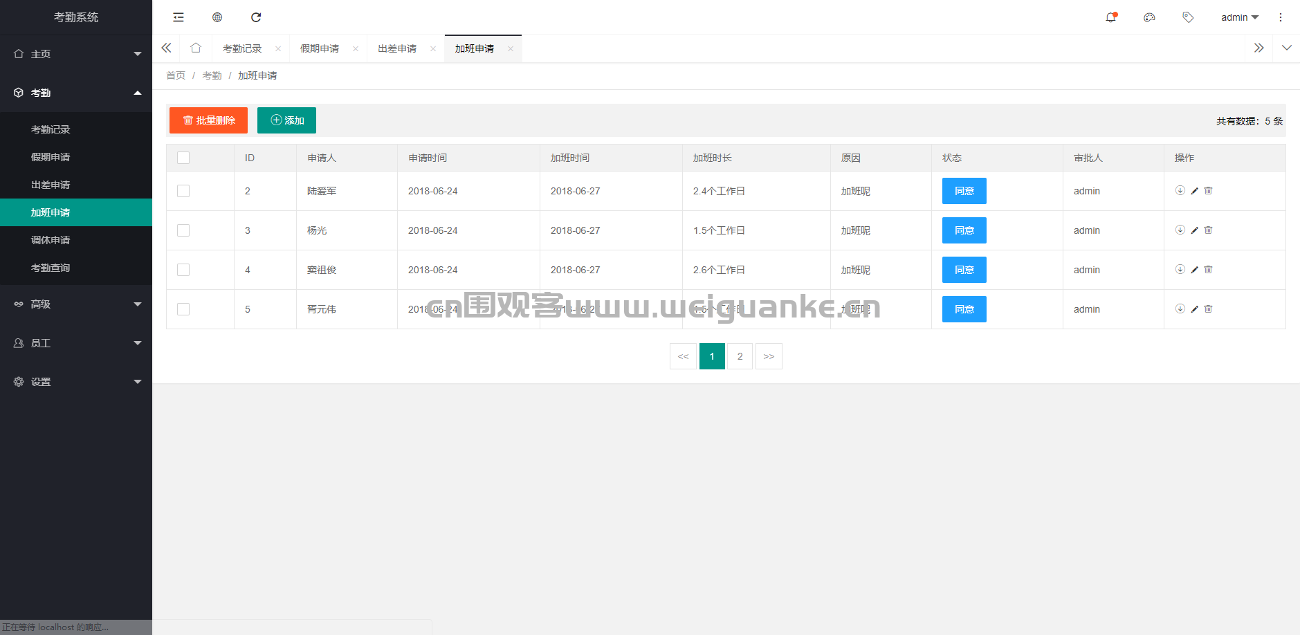The height and width of the screenshot is (635, 1300).
Task: Check the checkbox for row ID 2
Action: click(x=183, y=191)
